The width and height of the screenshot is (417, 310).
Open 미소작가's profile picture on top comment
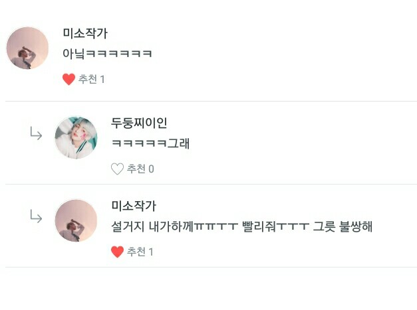click(x=27, y=48)
